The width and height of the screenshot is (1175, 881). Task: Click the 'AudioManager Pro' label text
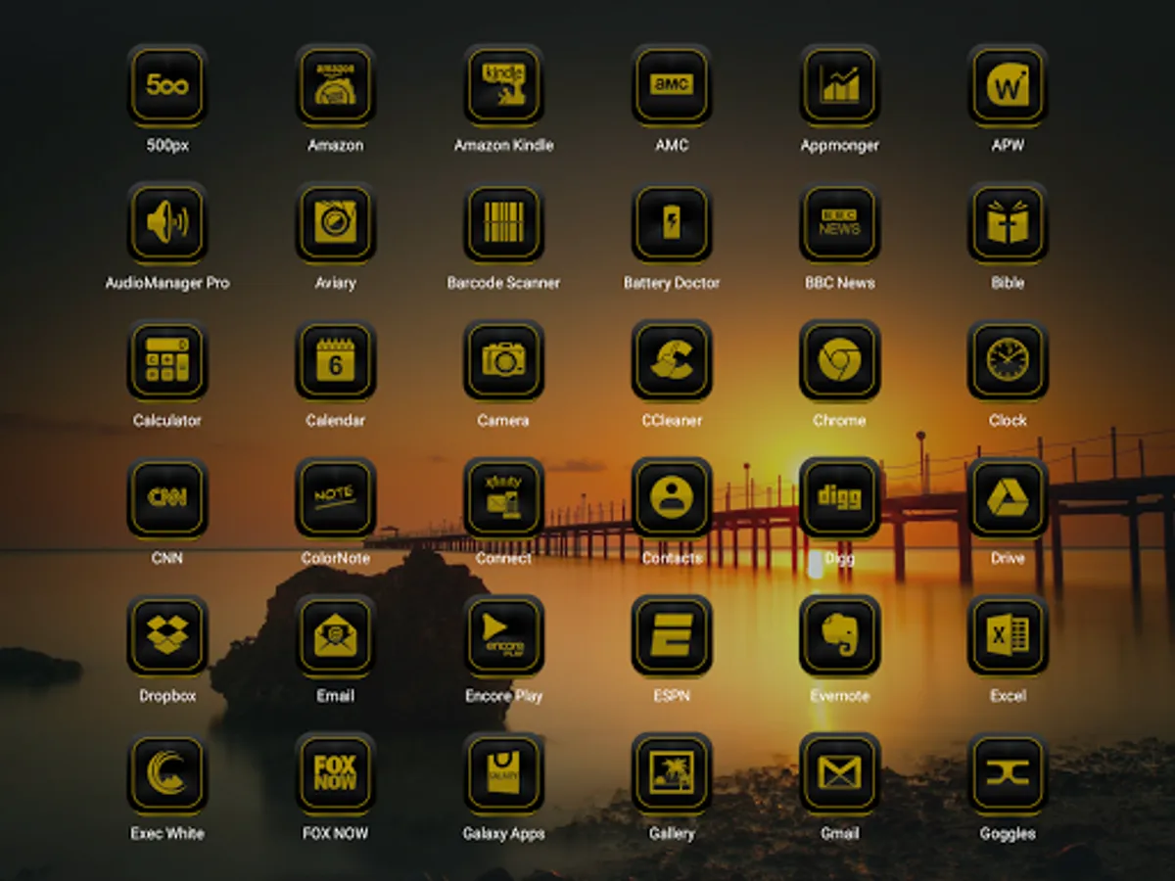pyautogui.click(x=167, y=283)
